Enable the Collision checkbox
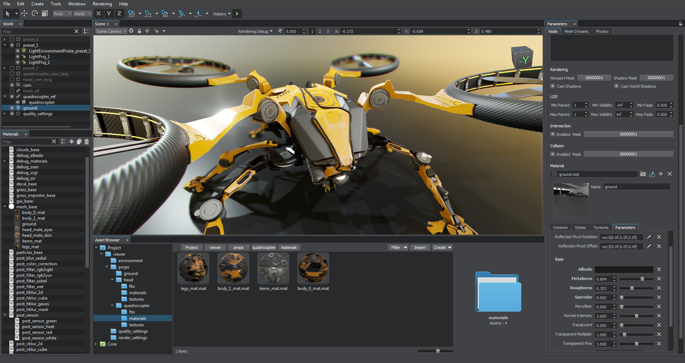 tap(553, 154)
